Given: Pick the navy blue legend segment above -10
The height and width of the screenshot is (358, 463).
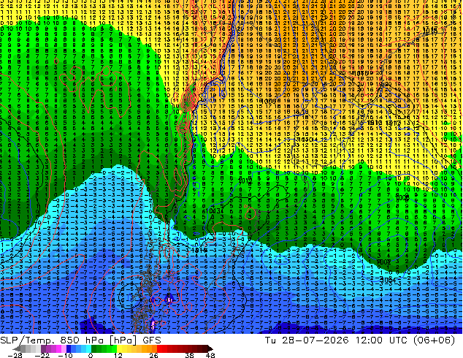Looking at the screenshot, I should pos(69,349).
